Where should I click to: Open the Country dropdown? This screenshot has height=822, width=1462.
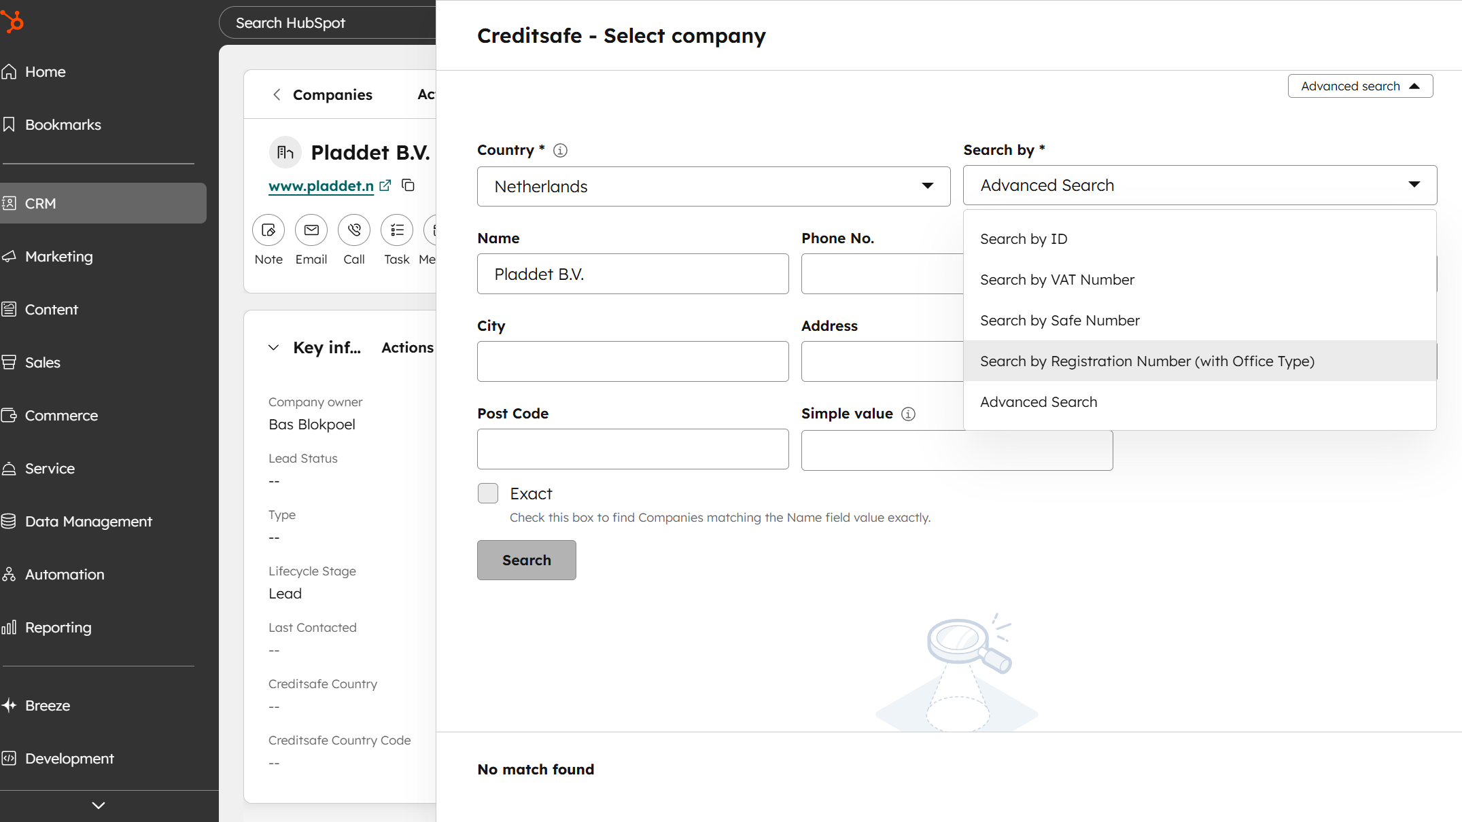pos(712,186)
